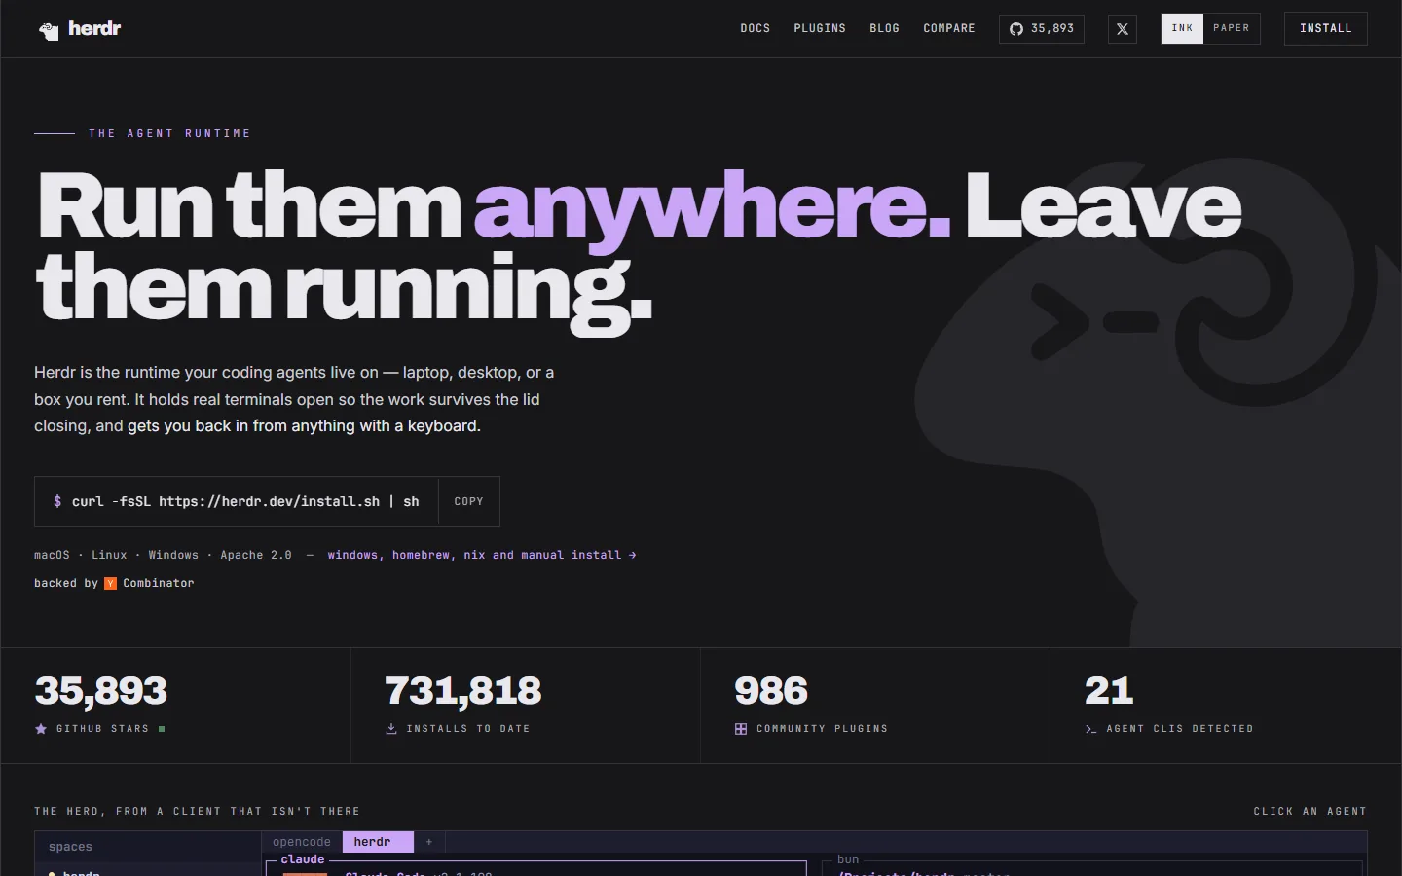
Task: Click the grid icon beside Community Plugins
Action: (741, 729)
